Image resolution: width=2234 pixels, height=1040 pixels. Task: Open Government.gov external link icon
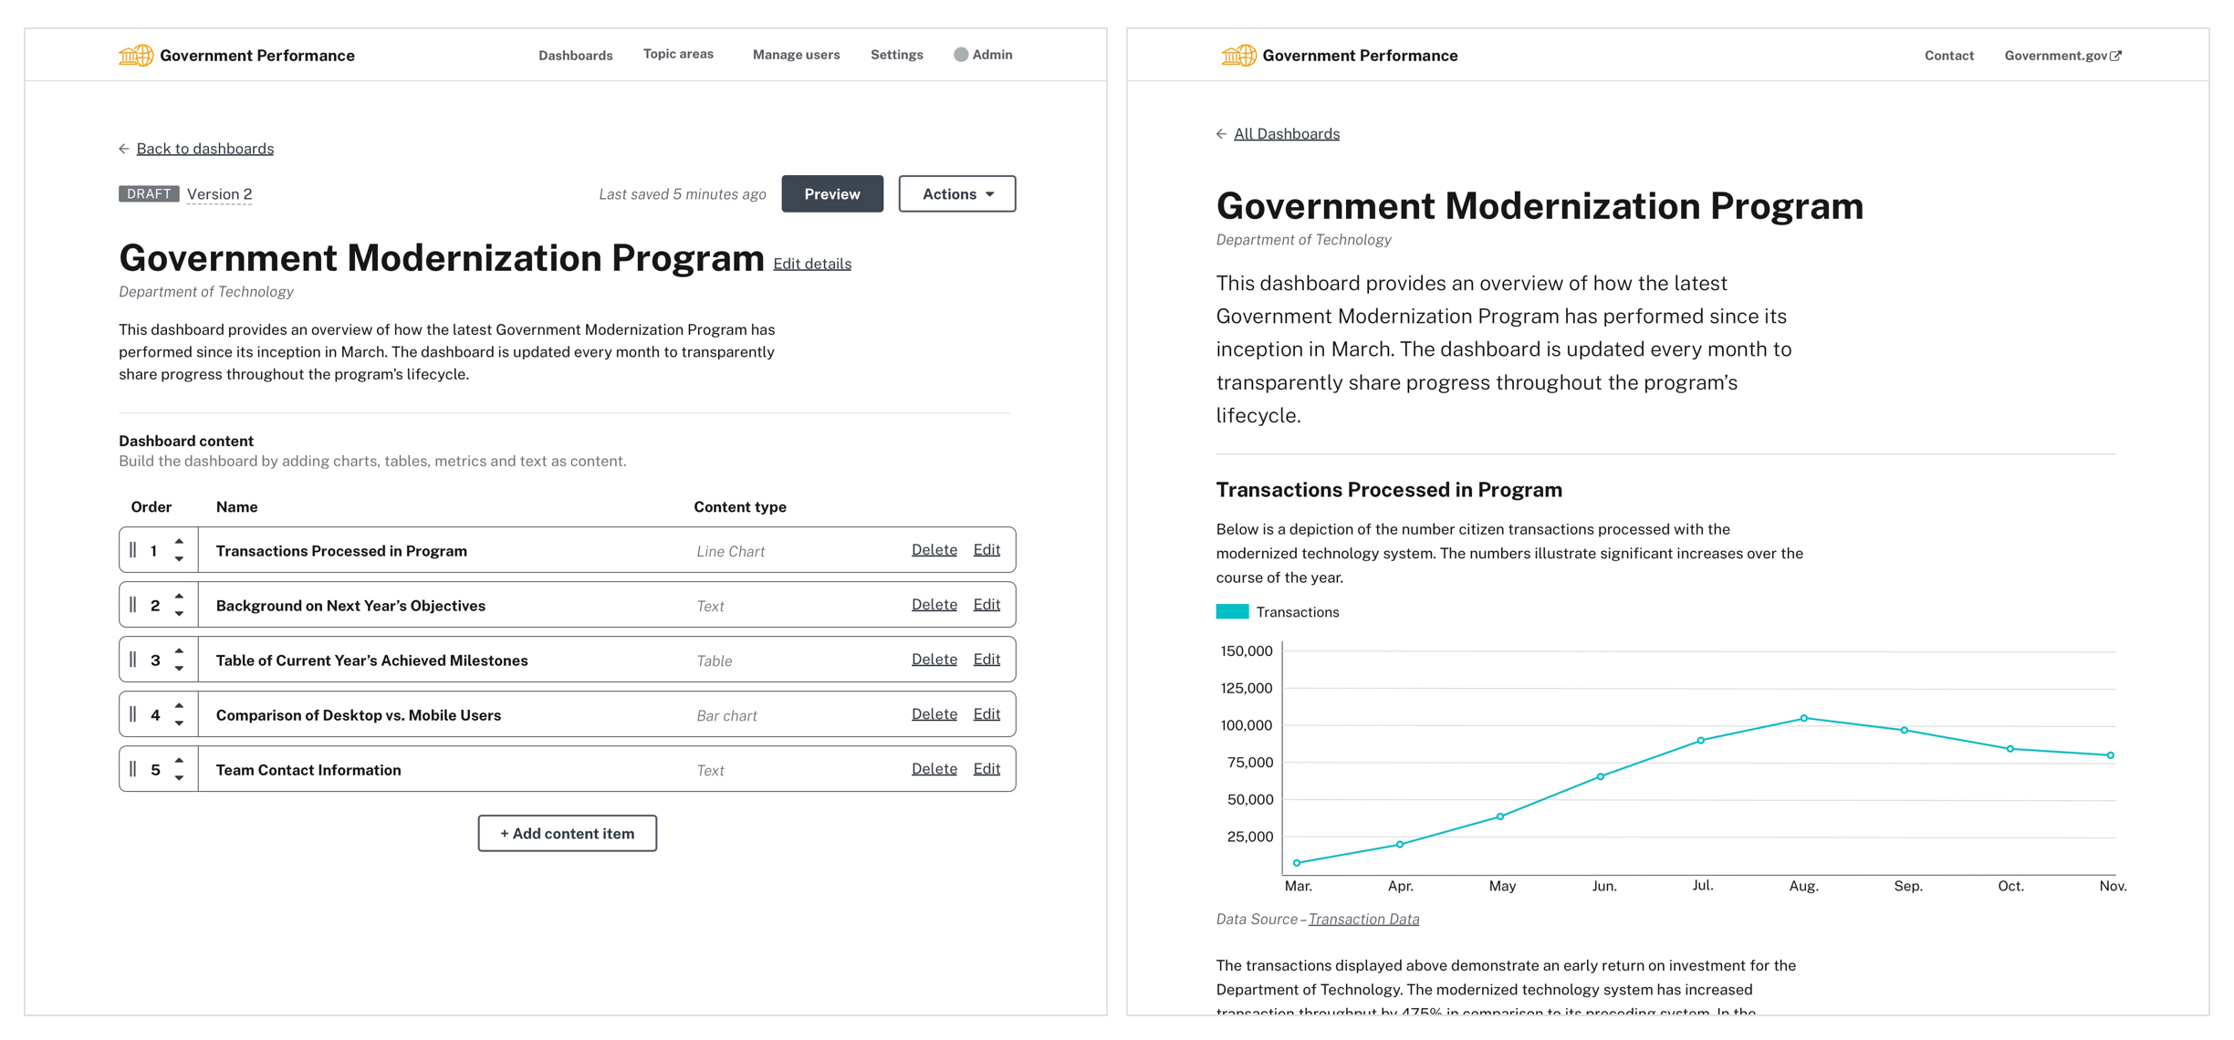pos(2115,56)
